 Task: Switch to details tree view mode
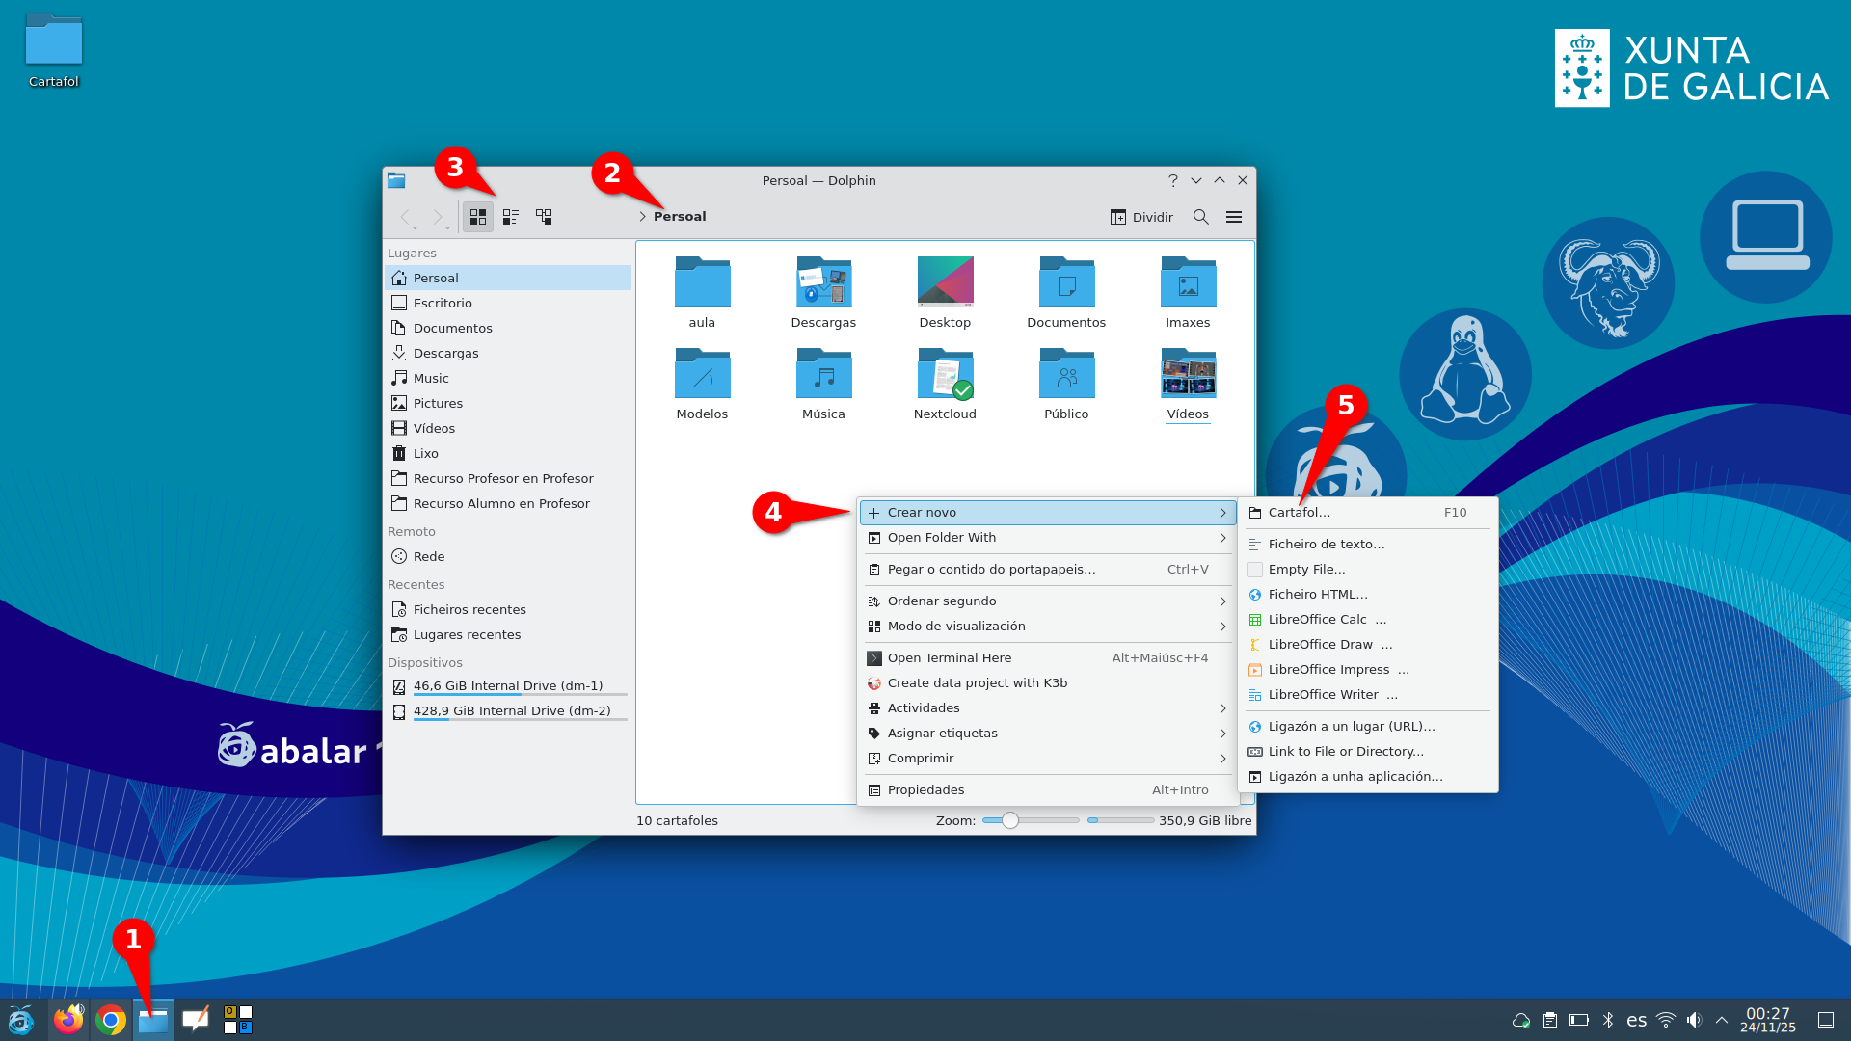544,217
